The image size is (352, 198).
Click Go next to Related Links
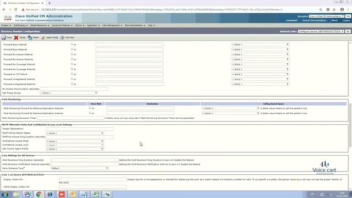[348, 31]
